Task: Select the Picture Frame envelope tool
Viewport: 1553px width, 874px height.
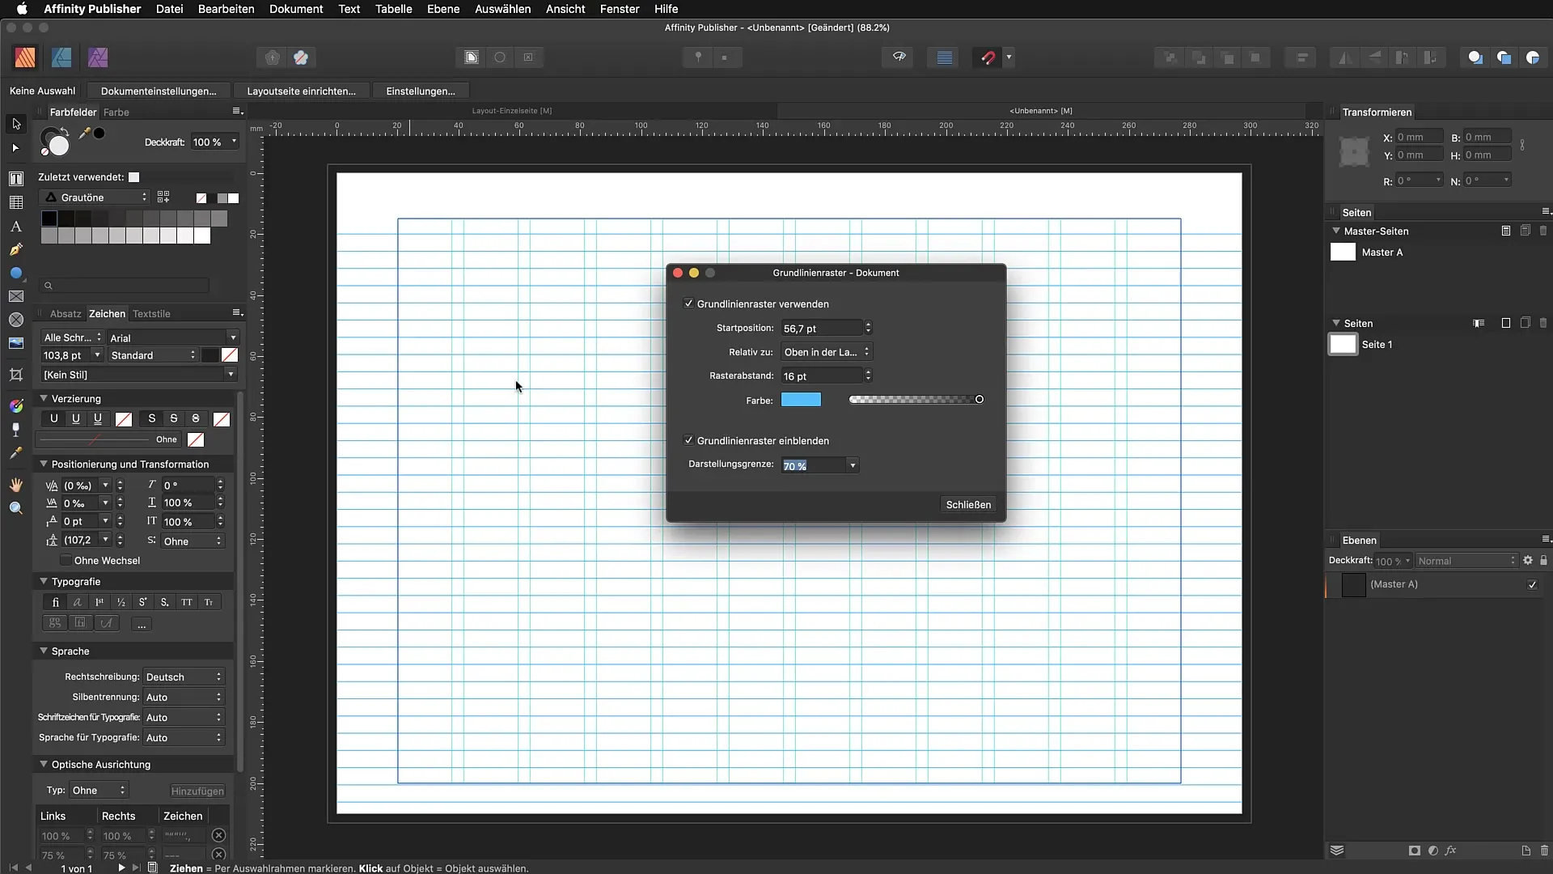Action: coord(15,297)
